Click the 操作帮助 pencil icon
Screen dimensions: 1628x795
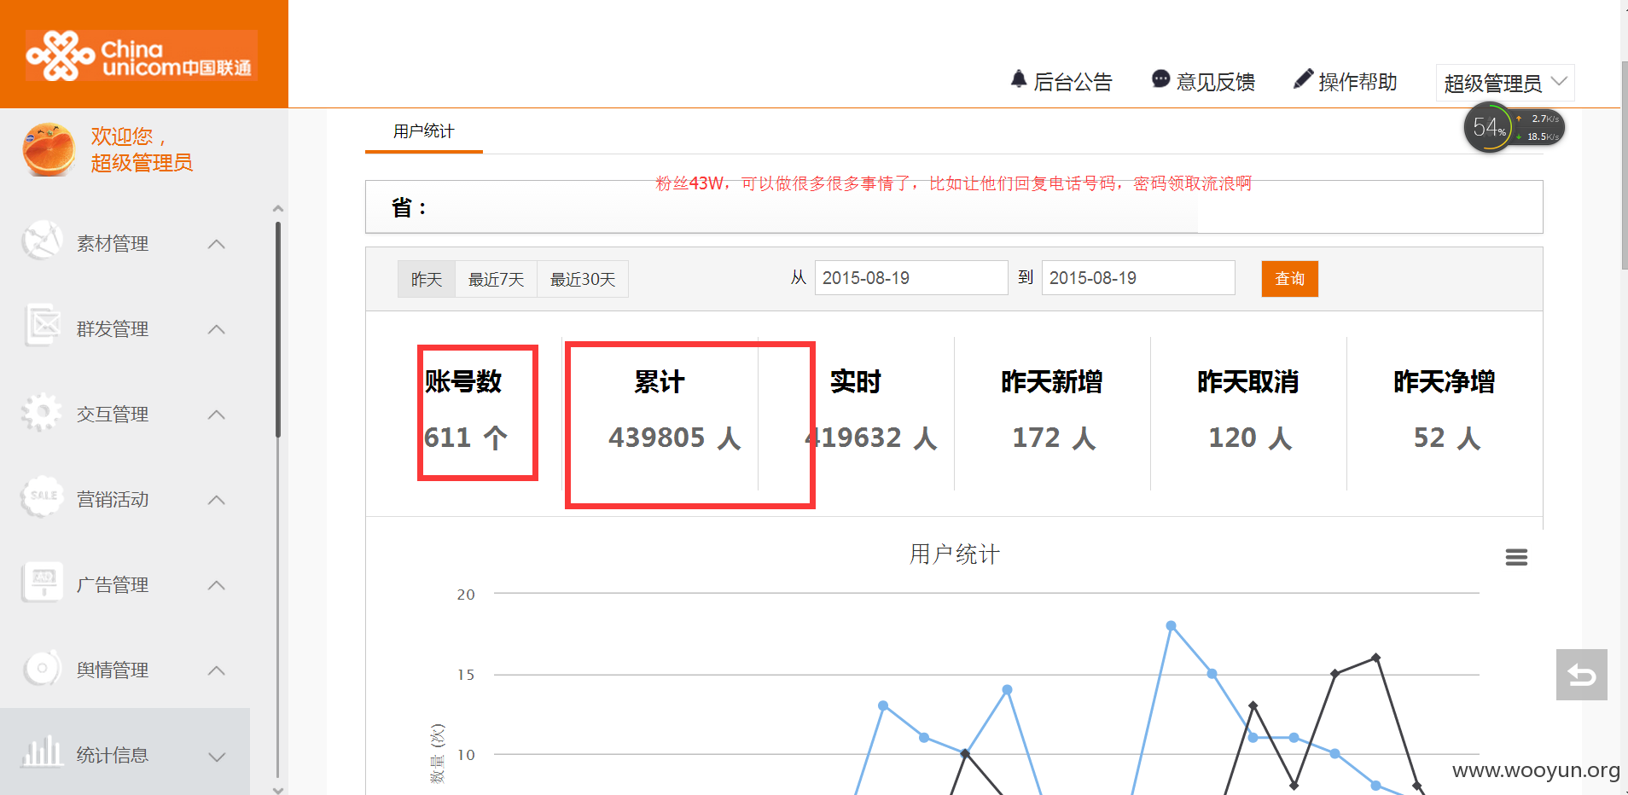point(1303,79)
